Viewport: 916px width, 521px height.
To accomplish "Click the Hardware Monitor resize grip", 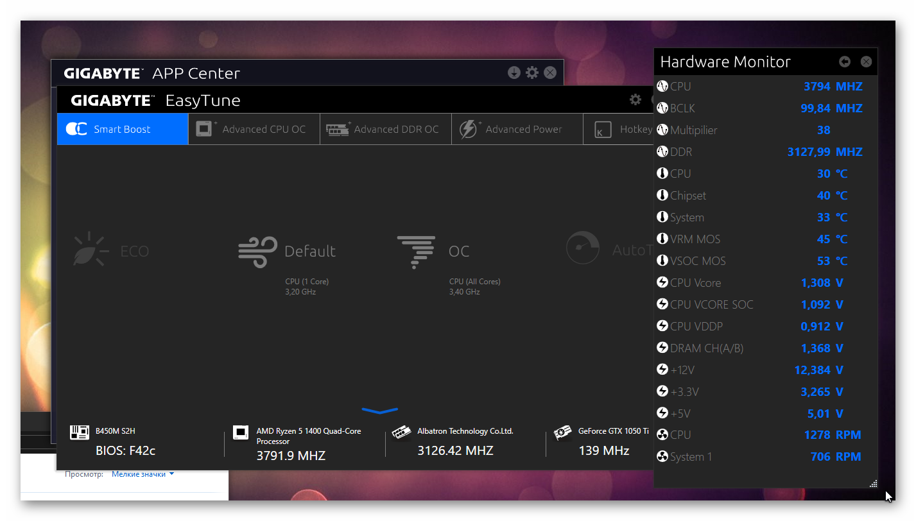I will pyautogui.click(x=873, y=483).
